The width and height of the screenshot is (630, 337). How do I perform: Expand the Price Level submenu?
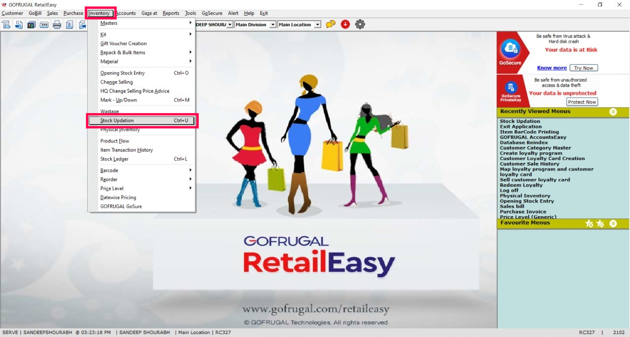click(x=142, y=189)
